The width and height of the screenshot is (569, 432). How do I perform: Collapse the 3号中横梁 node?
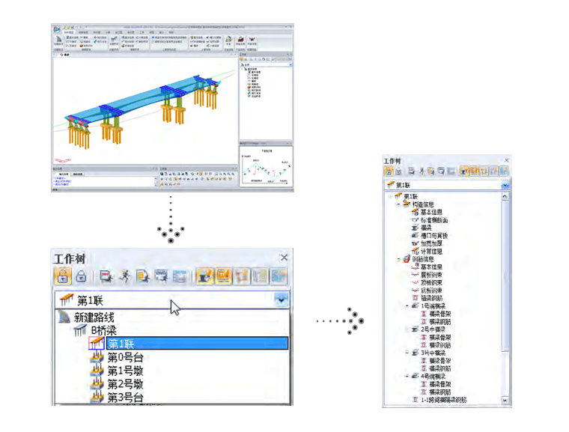[x=407, y=353]
